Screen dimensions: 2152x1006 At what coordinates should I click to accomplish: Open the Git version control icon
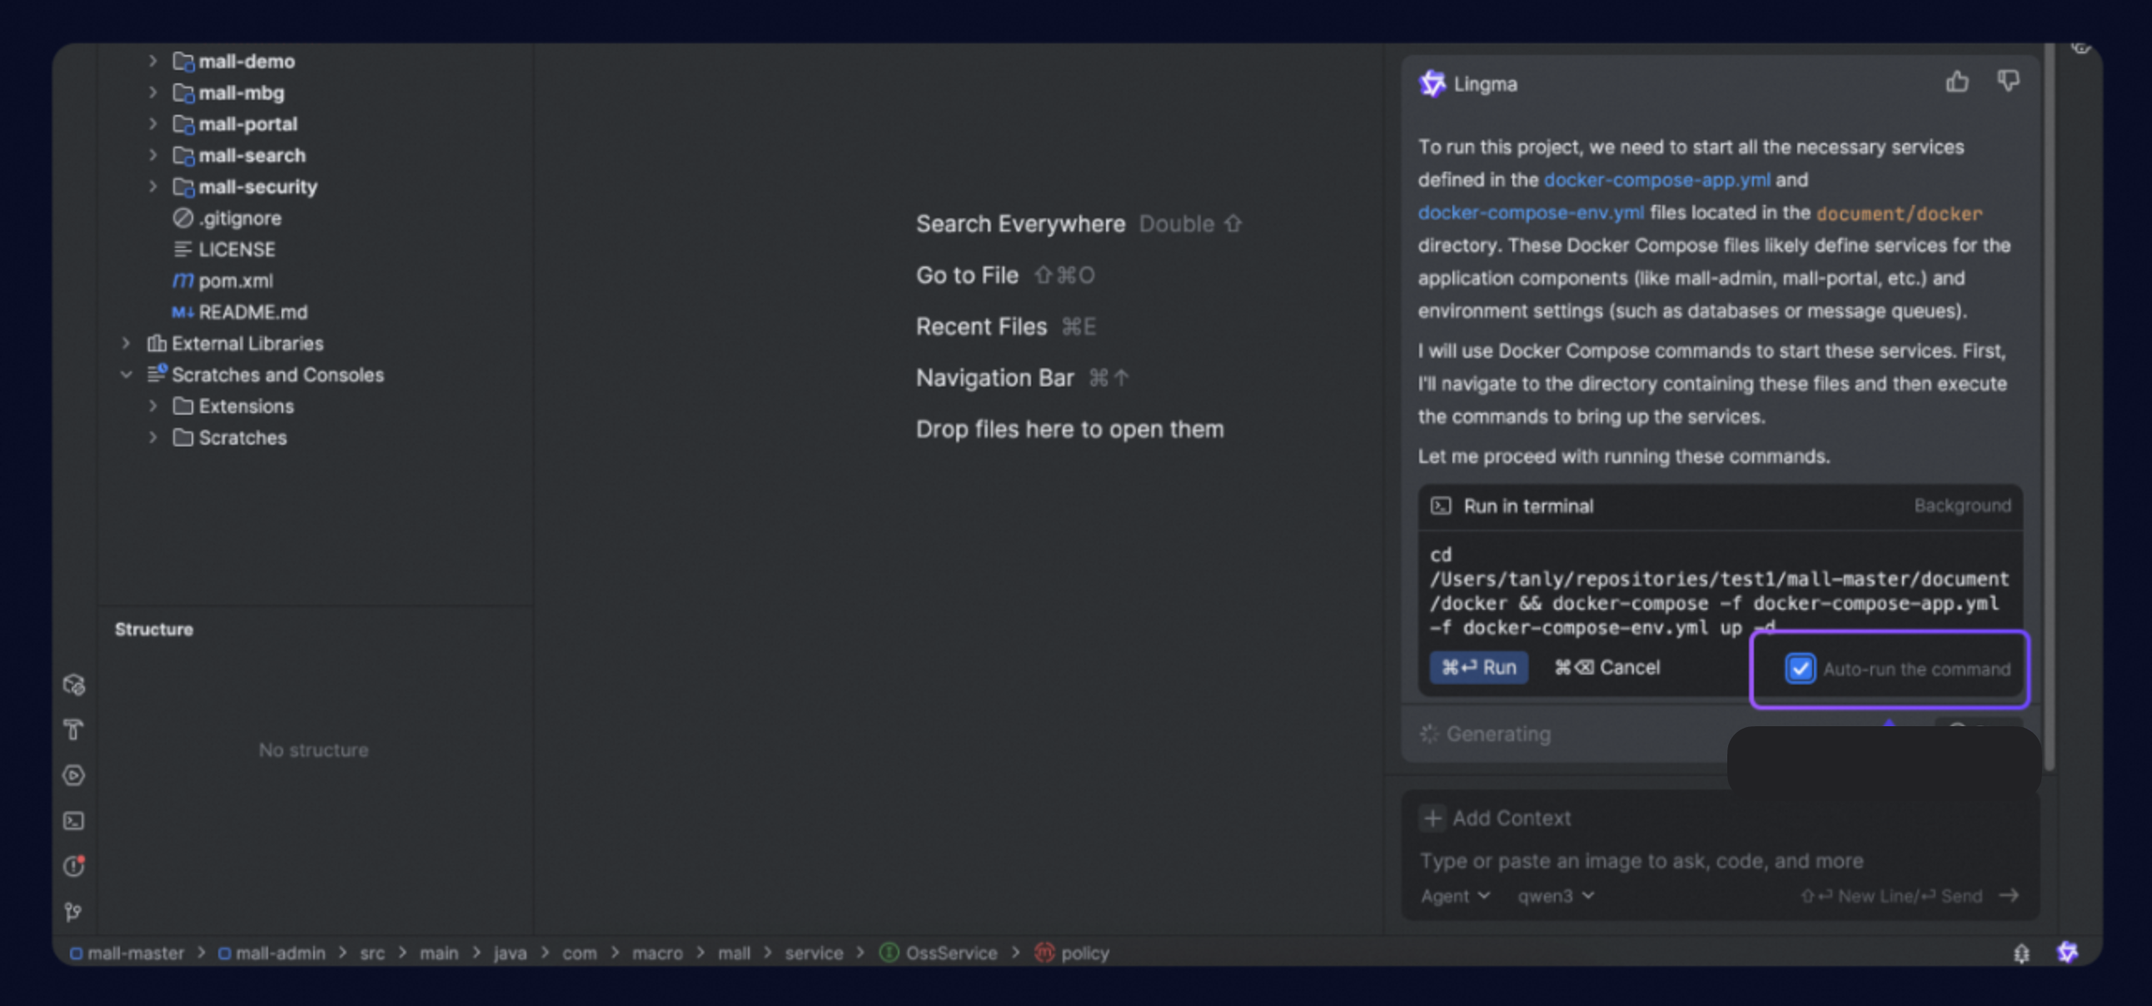(x=73, y=912)
